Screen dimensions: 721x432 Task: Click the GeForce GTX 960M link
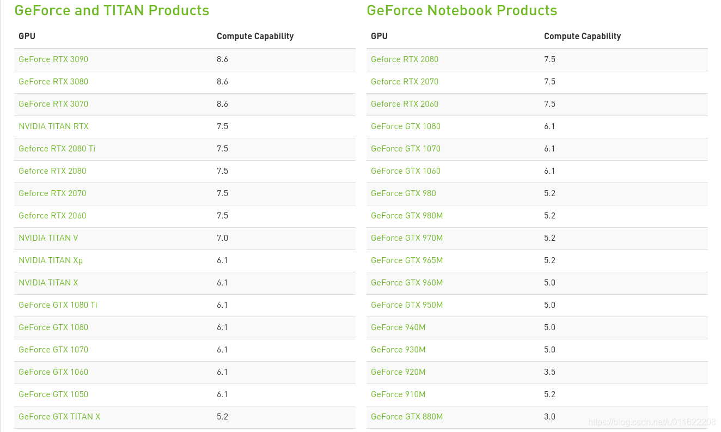click(407, 283)
